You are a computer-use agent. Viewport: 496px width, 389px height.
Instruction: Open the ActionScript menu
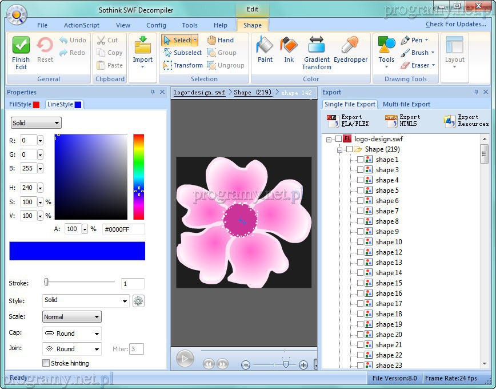coord(81,25)
